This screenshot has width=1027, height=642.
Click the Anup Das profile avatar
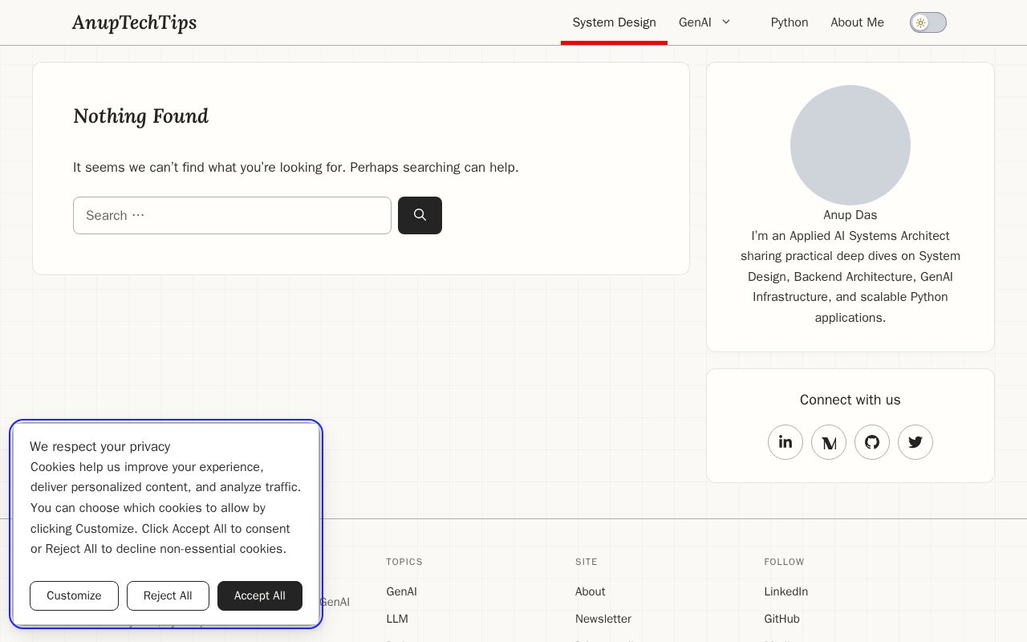point(850,145)
